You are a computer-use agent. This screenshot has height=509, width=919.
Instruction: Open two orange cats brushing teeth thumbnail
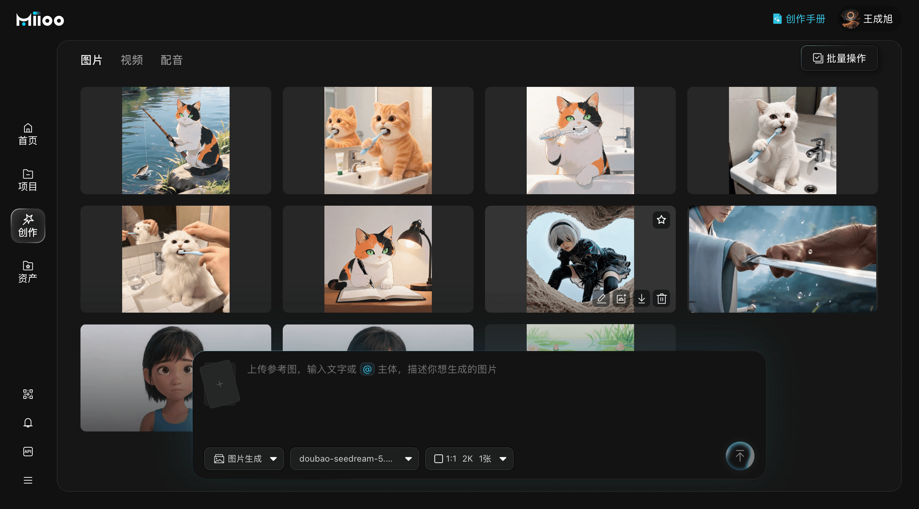pyautogui.click(x=378, y=140)
